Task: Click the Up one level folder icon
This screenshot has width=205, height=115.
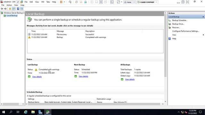Action: point(10,9)
